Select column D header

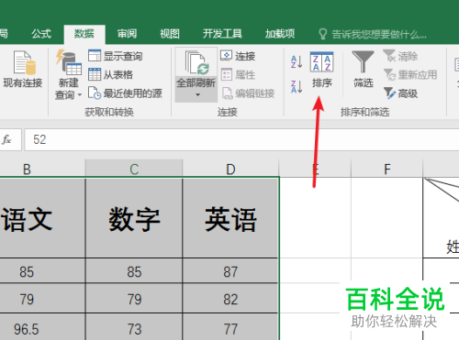[x=230, y=169]
